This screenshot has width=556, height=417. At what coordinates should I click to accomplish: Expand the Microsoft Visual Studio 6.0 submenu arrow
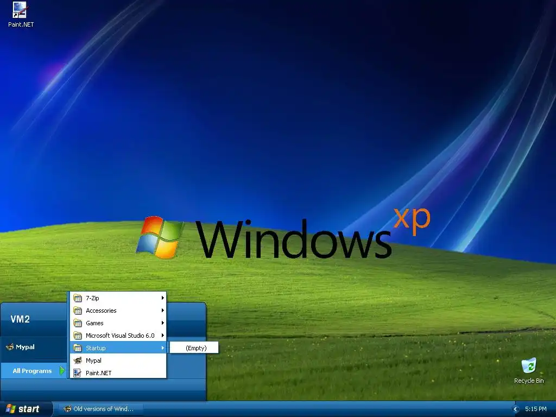click(x=163, y=335)
